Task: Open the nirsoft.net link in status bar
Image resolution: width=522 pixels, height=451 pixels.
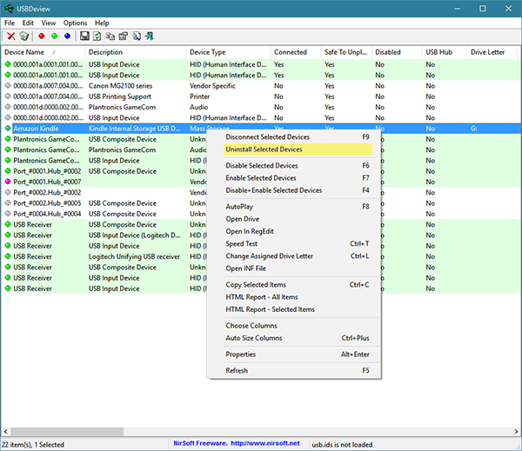Action: 264,444
